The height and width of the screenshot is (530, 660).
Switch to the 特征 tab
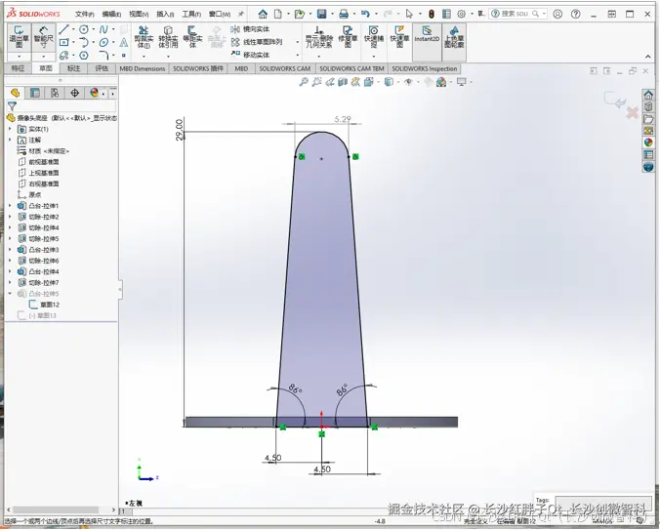coord(18,68)
